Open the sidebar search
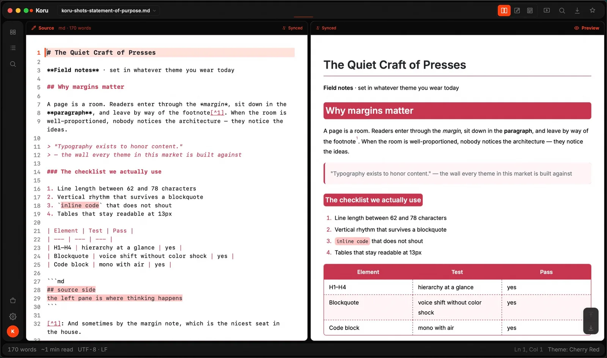The image size is (607, 358). tap(13, 64)
